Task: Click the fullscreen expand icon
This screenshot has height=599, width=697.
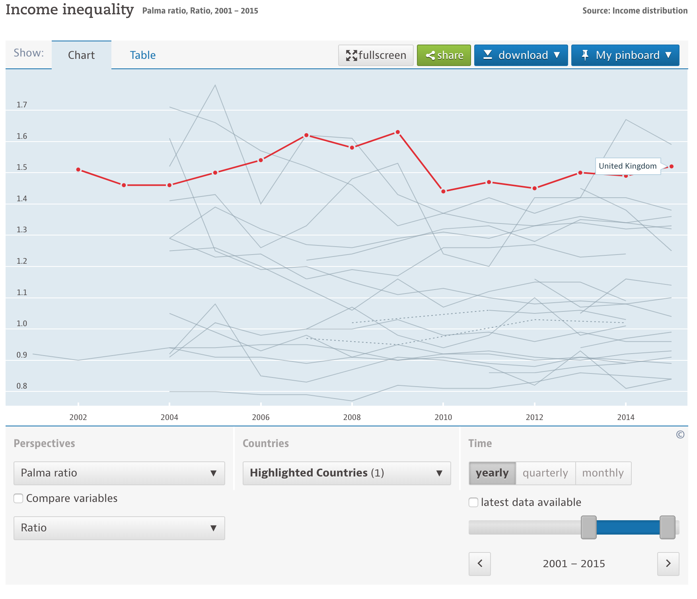Action: tap(351, 55)
